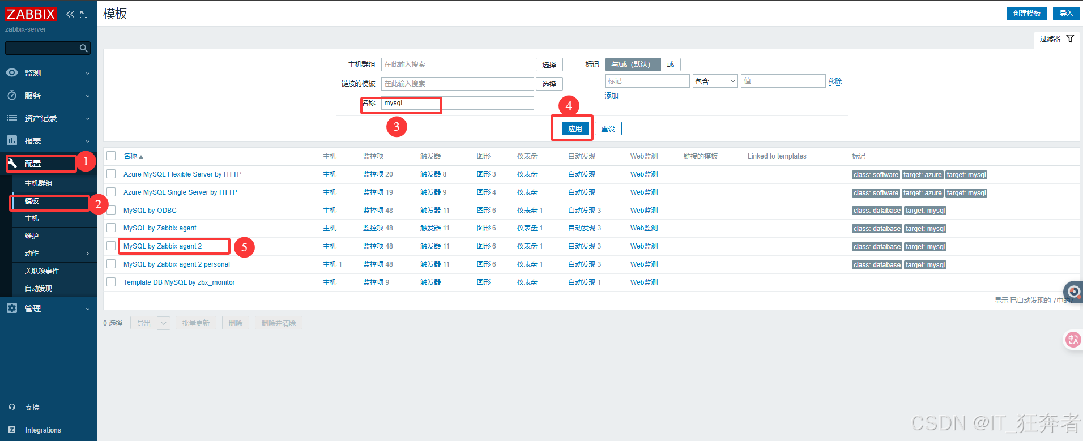Click the 主机群组 search input
Screen dimensions: 1083x441
[x=458, y=65]
